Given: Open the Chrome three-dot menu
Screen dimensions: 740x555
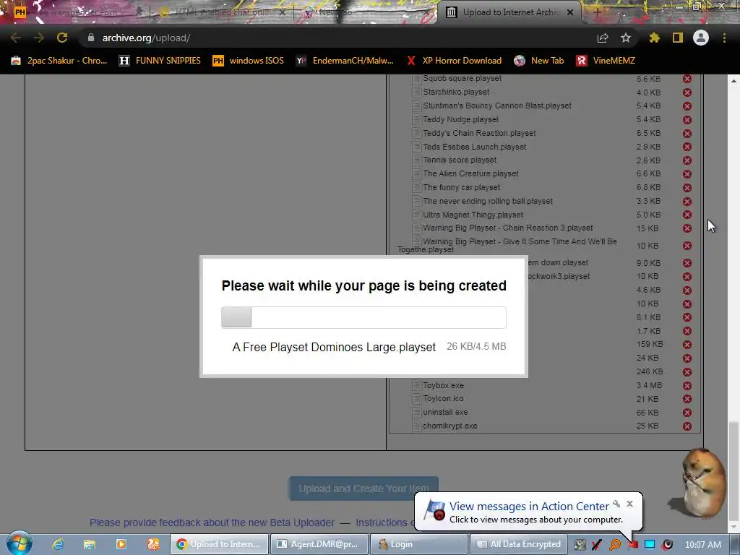Looking at the screenshot, I should (724, 38).
